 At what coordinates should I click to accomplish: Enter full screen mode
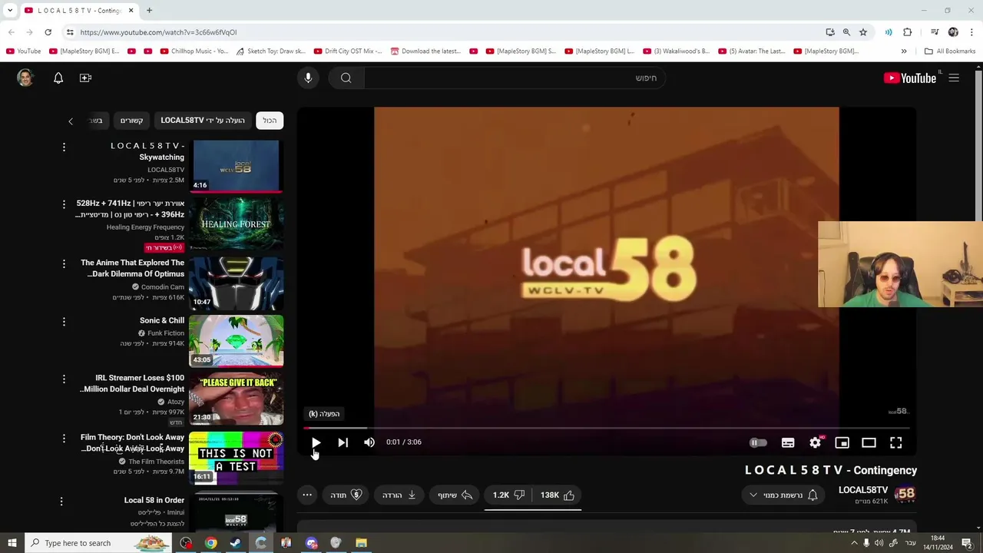[895, 442]
